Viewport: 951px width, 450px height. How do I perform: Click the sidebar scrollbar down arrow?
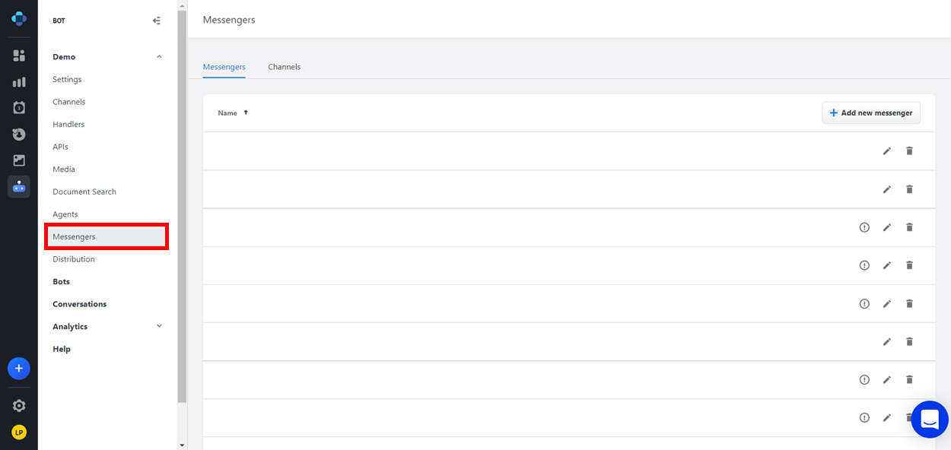coord(182,445)
